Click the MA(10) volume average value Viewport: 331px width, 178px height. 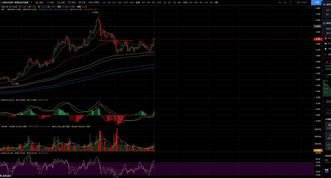click(x=81, y=127)
